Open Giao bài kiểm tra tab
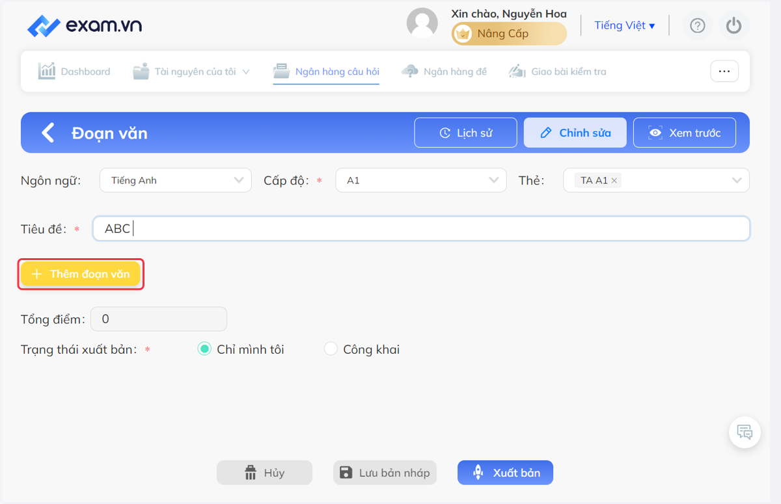This screenshot has width=781, height=504. (x=557, y=72)
